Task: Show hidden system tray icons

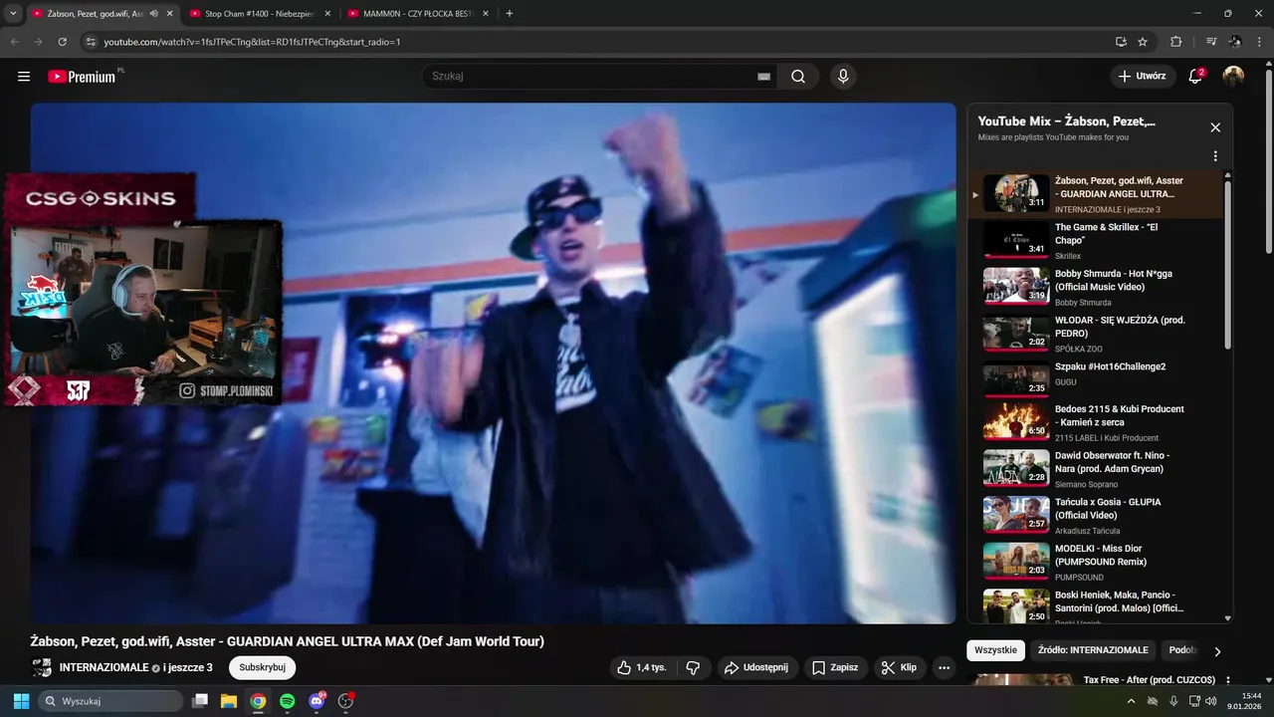Action: [1131, 701]
